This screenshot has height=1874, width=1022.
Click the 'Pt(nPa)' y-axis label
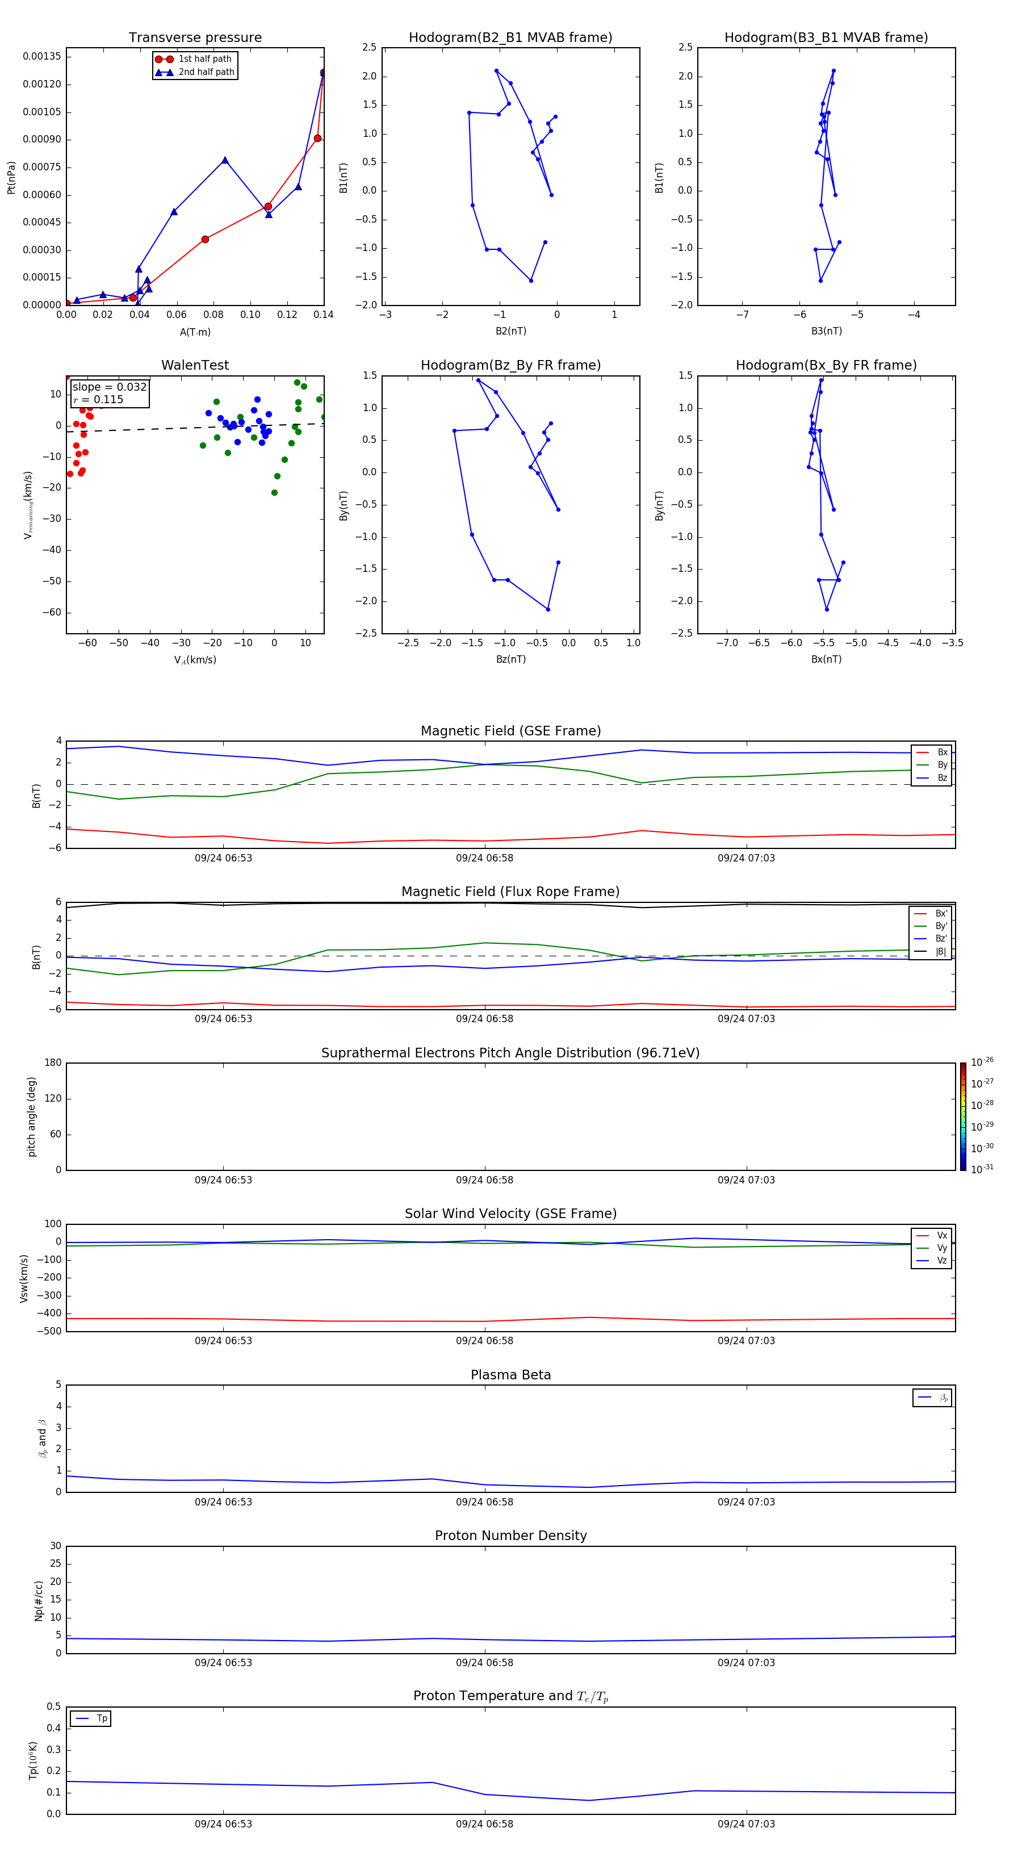(11, 177)
